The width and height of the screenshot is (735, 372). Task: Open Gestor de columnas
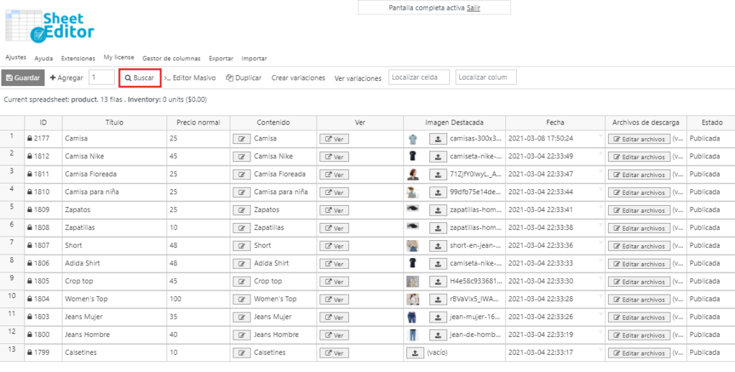tap(172, 59)
